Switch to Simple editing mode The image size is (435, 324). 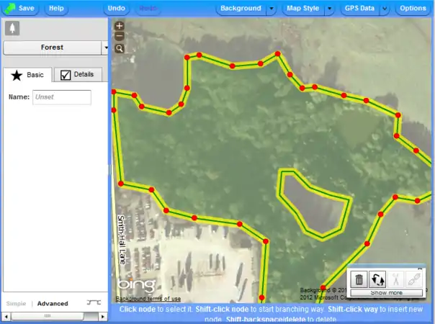[x=16, y=304]
